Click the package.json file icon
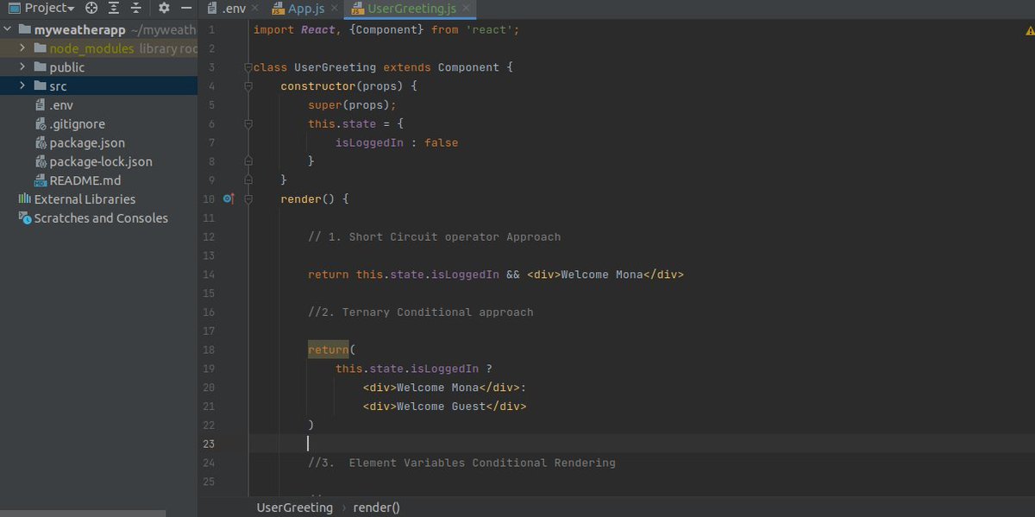 (40, 143)
